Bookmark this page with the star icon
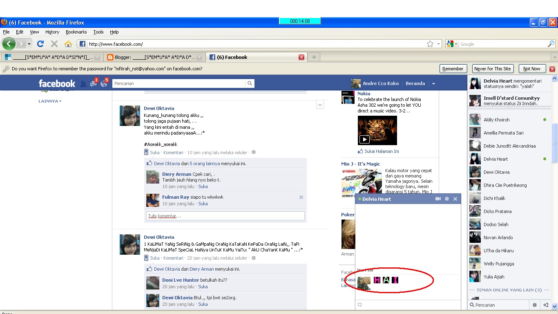The height and width of the screenshot is (314, 558). tap(430, 44)
